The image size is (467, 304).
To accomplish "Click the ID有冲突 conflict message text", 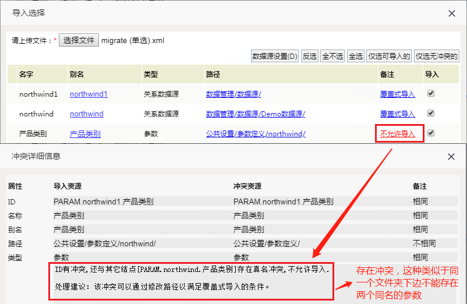I will coord(192,270).
